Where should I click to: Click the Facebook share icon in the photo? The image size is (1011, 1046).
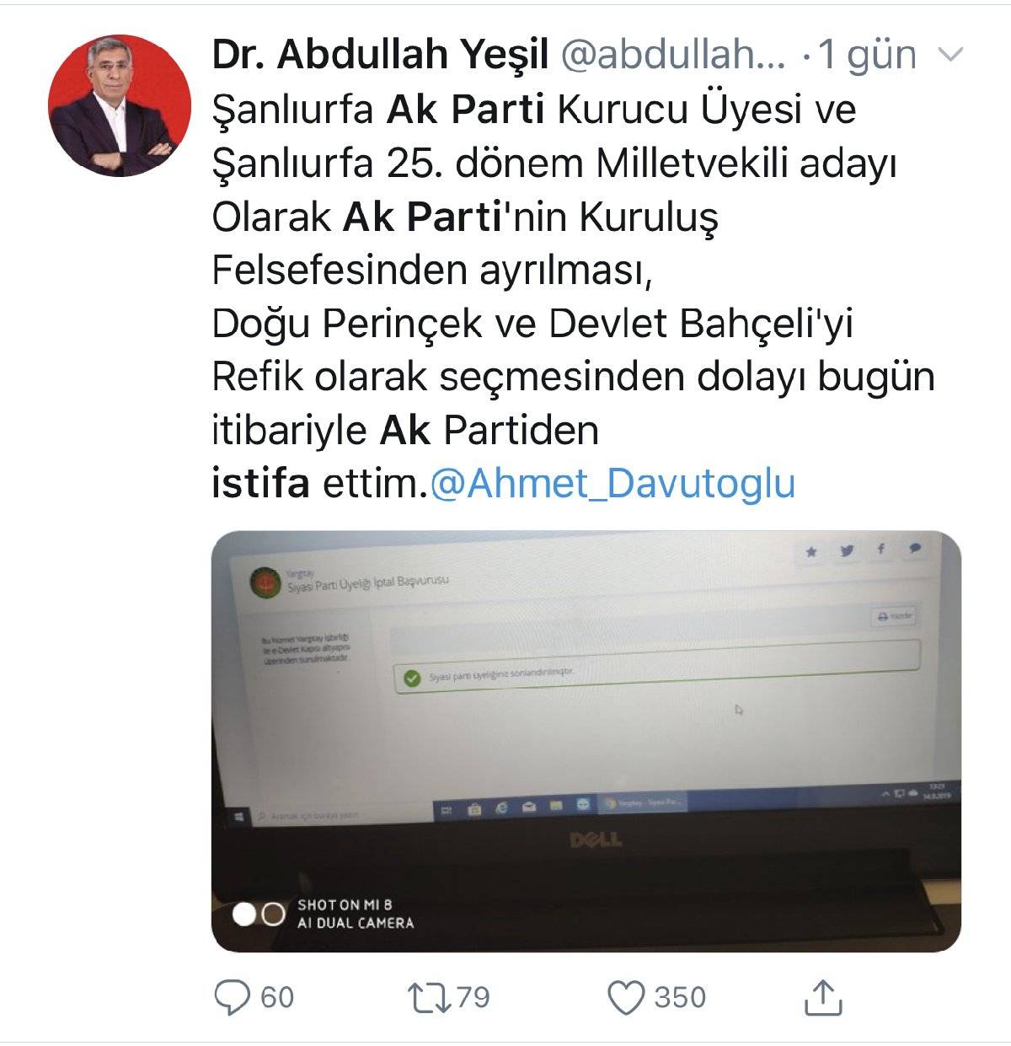880,550
